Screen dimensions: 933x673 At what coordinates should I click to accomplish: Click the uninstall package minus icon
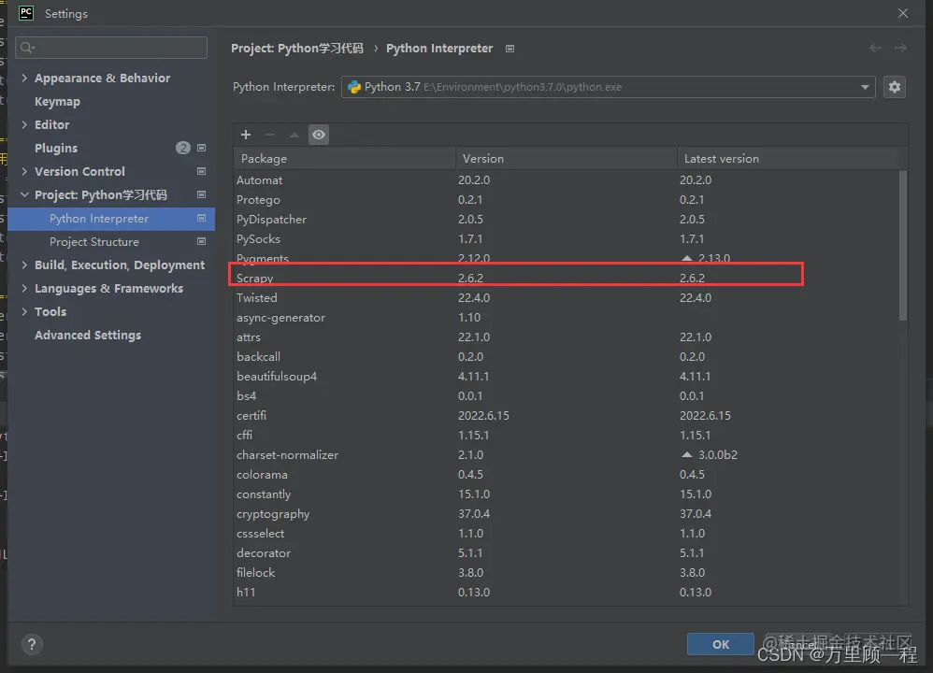pos(269,135)
